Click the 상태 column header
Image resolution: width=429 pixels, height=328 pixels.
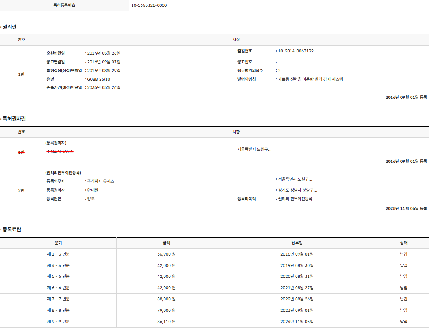tap(403, 243)
